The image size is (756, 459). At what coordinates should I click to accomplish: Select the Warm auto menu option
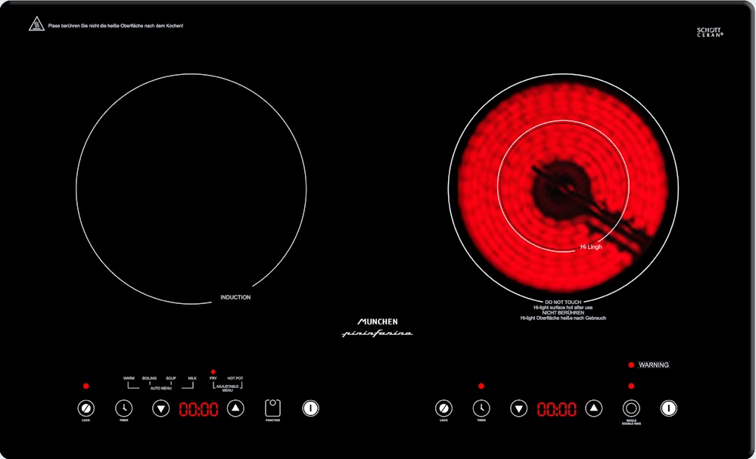click(129, 378)
